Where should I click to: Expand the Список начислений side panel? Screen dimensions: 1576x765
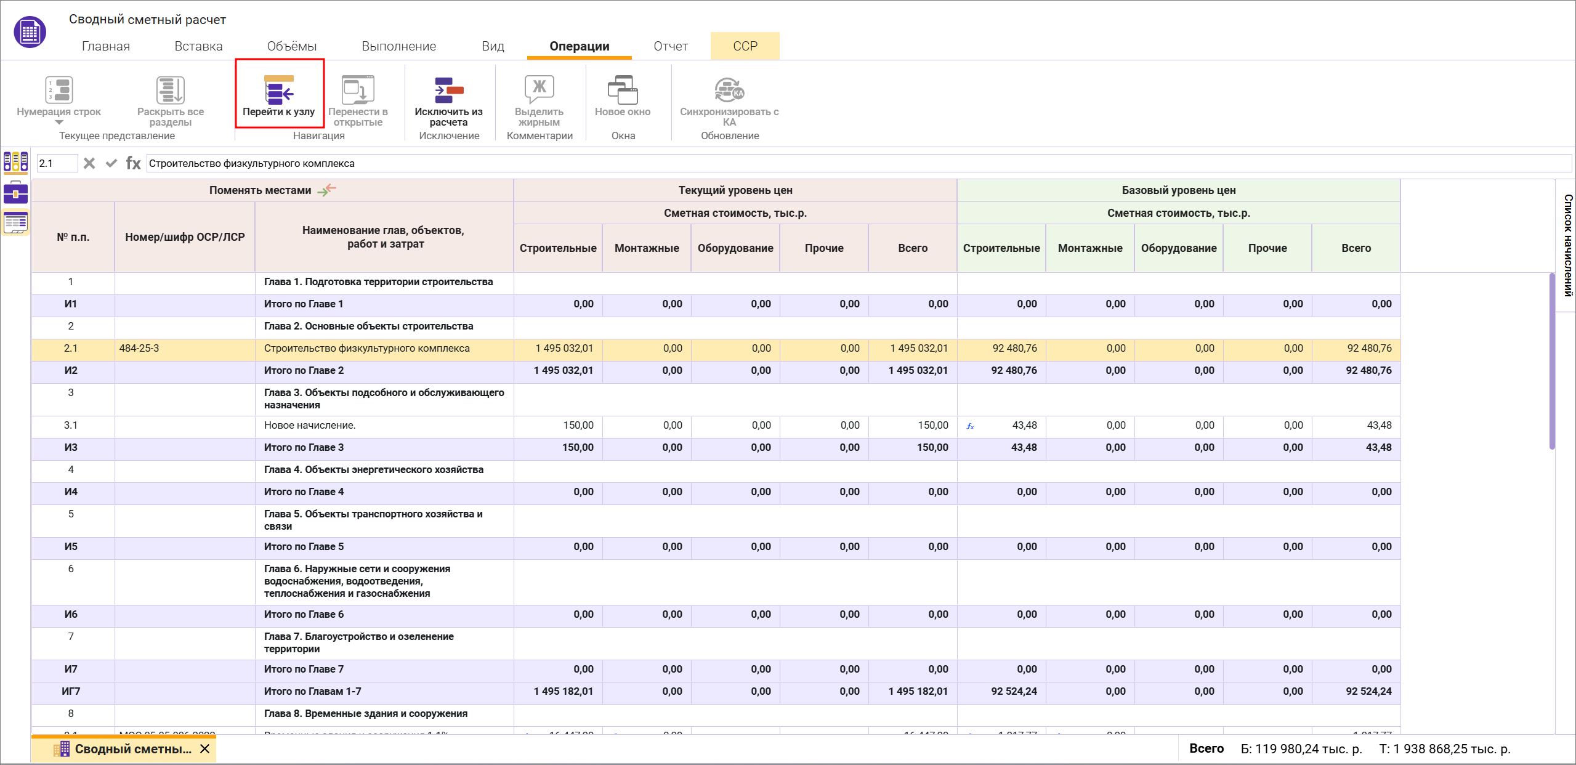(1567, 245)
